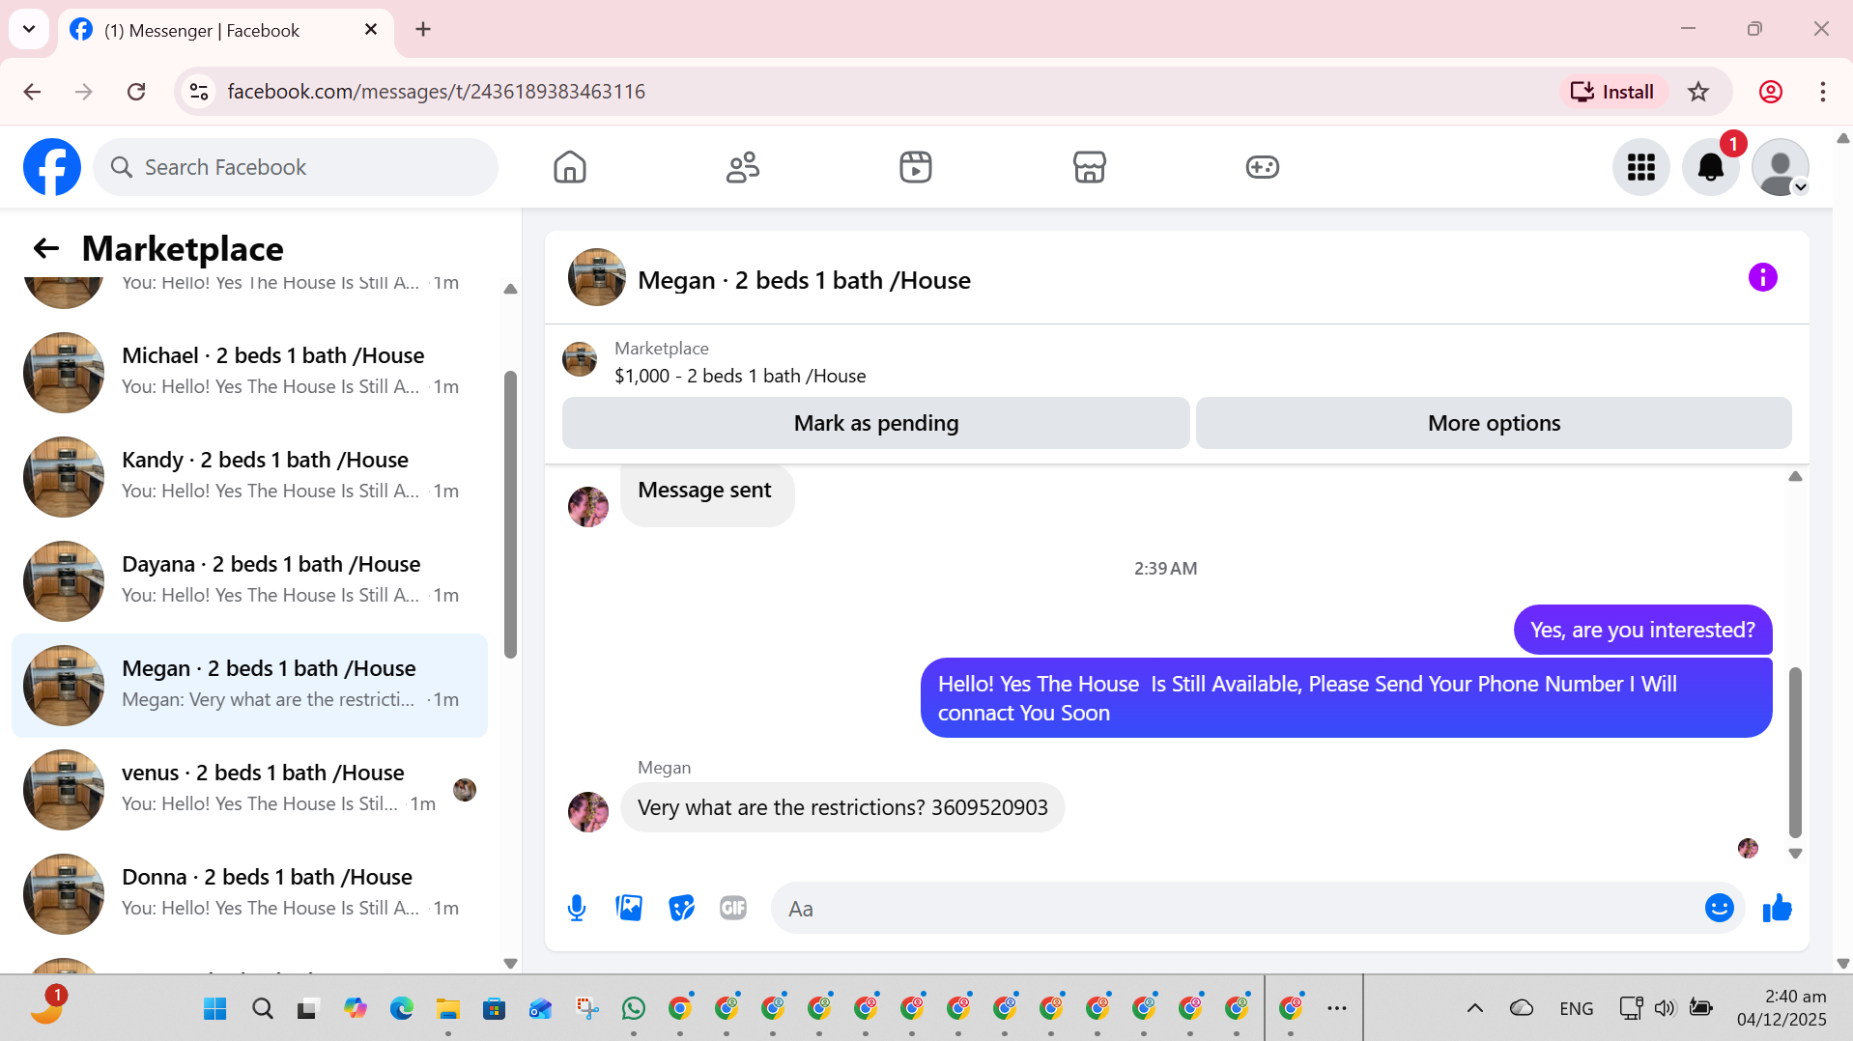1853x1041 pixels.
Task: Close the Messenger Facebook tab
Action: pyautogui.click(x=371, y=30)
